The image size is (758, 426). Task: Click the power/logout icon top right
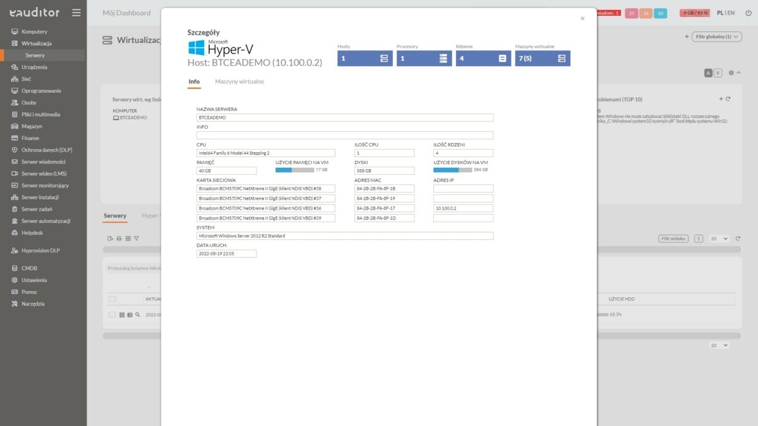(x=749, y=12)
